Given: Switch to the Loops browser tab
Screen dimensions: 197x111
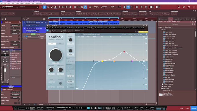Looking at the screenshot, I should [175, 19].
